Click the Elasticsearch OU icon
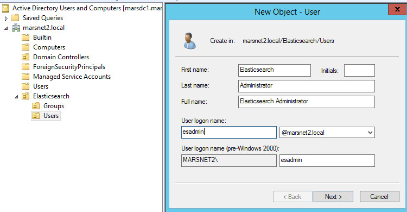 click(x=26, y=96)
